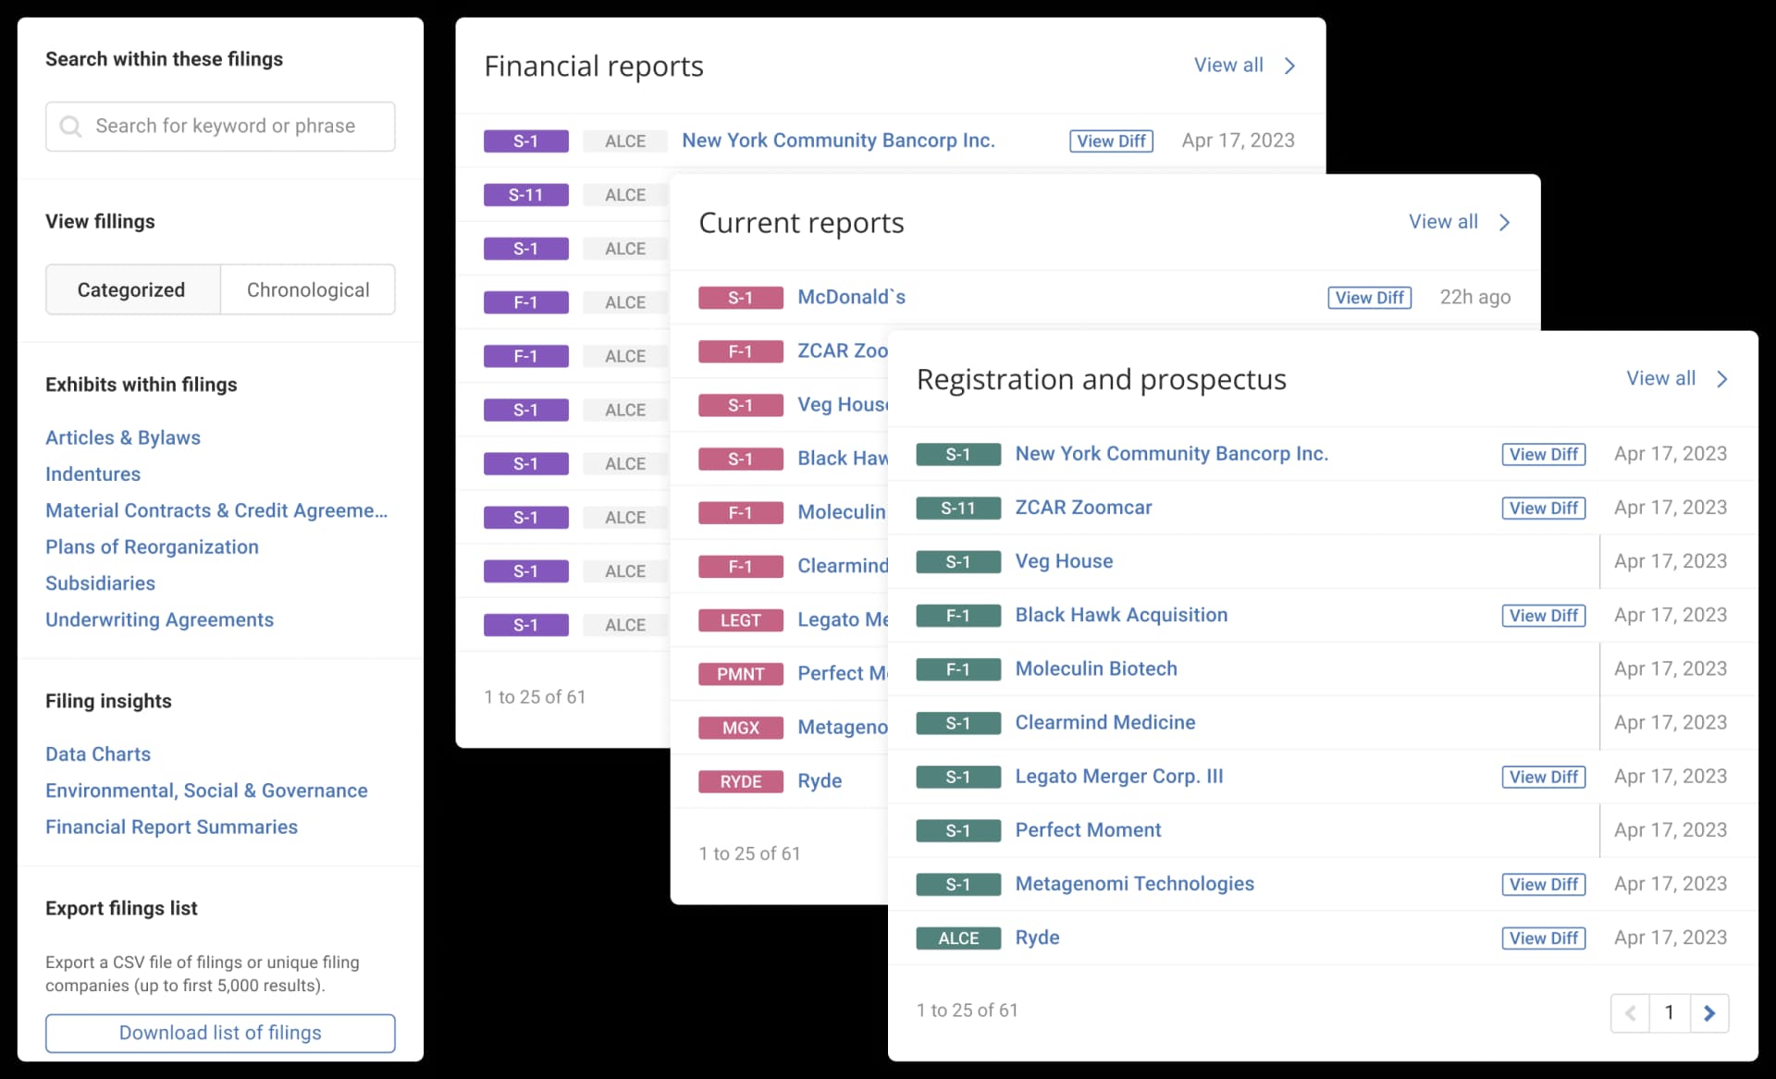
Task: Click green F-1 tag beside Moleculin Biotech
Action: point(958,669)
